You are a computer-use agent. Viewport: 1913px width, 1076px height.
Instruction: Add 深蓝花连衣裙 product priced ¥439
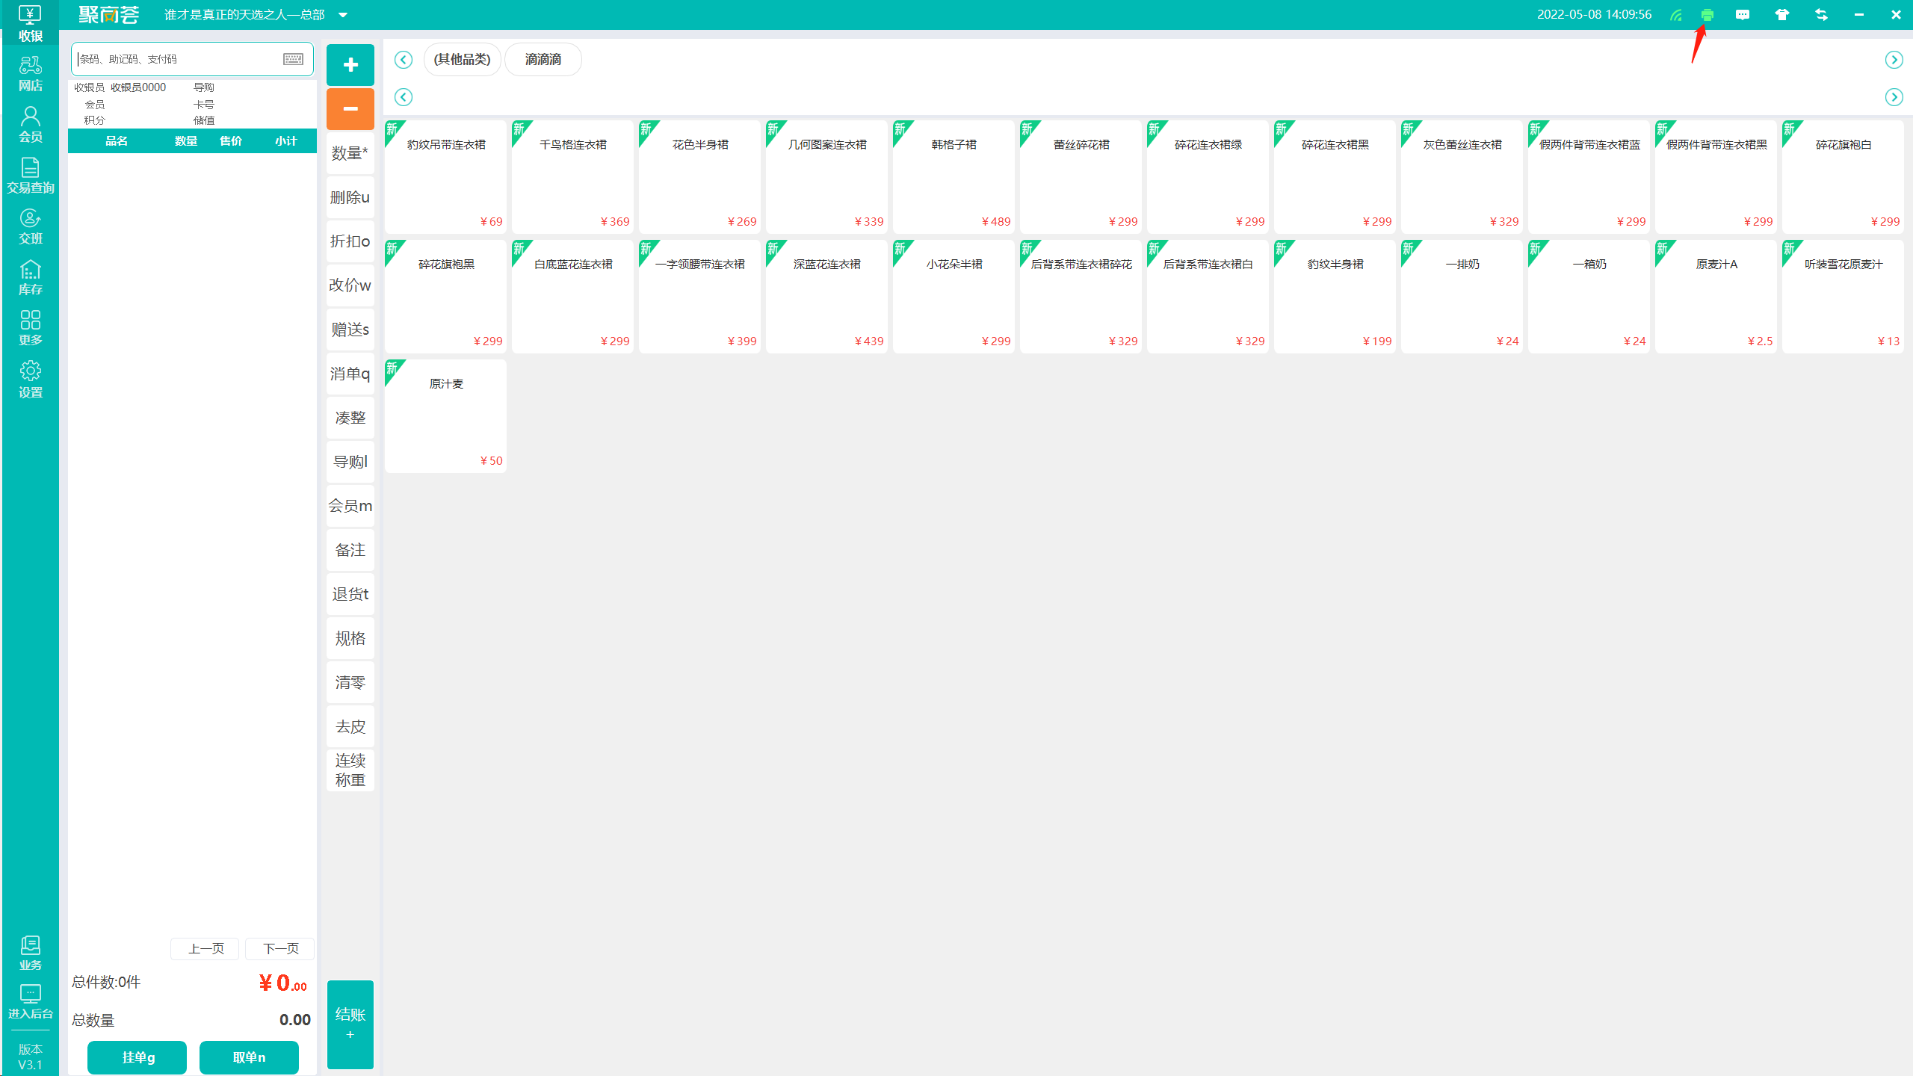tap(827, 296)
